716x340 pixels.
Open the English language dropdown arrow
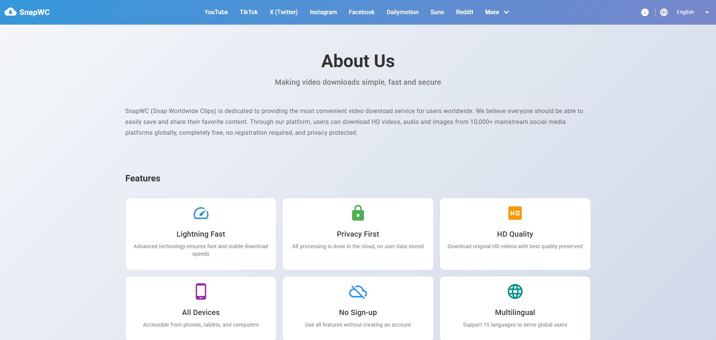tap(707, 12)
